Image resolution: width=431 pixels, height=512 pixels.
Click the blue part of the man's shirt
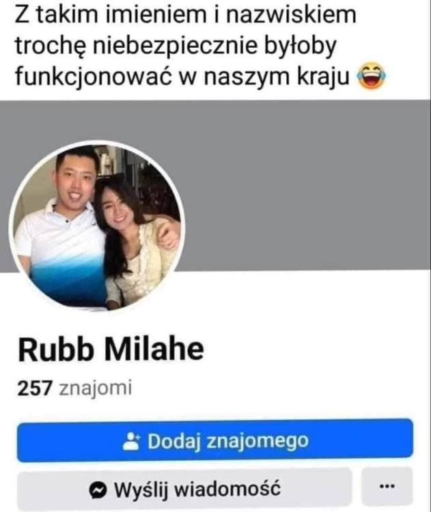pos(67,283)
